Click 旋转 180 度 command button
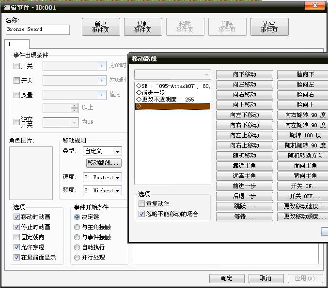The image size is (328, 288). [x=303, y=135]
